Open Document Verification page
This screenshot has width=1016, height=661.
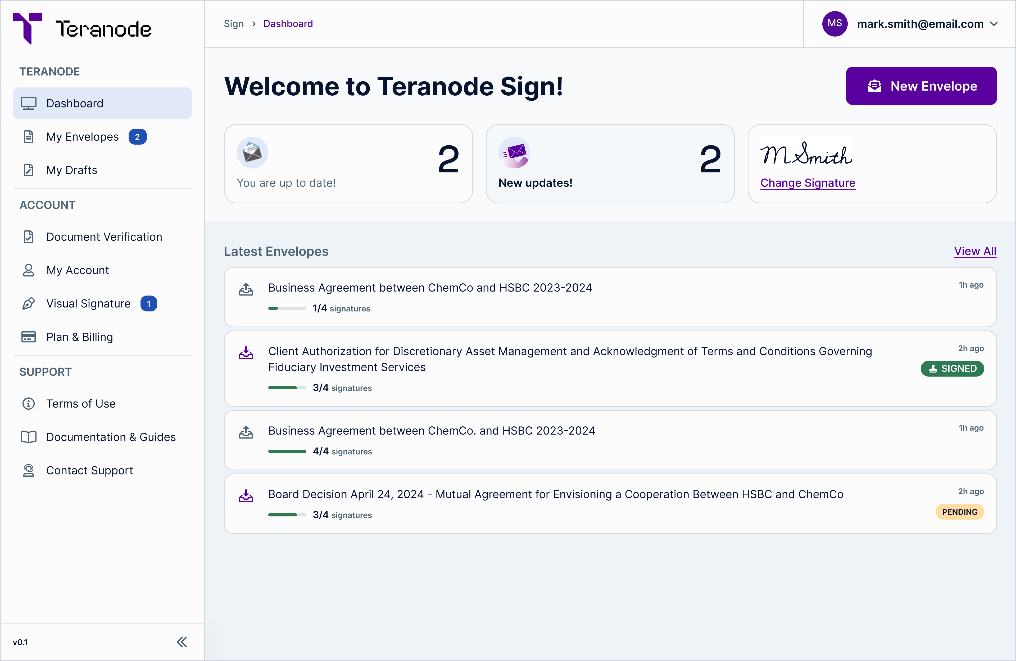click(104, 237)
